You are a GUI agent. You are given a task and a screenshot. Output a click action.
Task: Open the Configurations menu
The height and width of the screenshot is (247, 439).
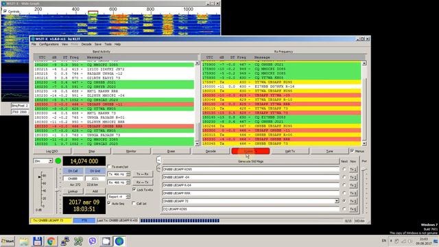(x=49, y=44)
